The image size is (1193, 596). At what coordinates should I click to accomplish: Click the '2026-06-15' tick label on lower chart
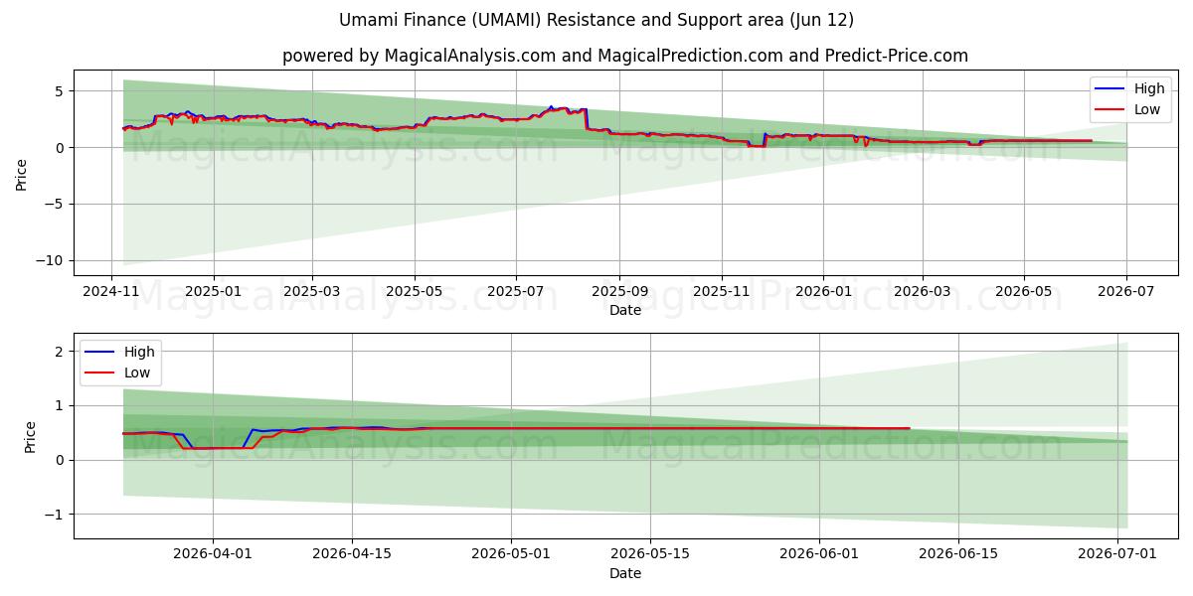point(958,555)
